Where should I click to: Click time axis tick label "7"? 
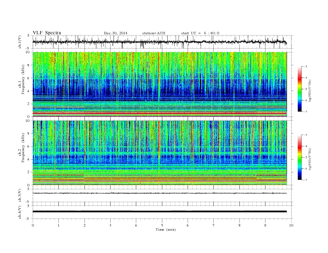point(214,225)
